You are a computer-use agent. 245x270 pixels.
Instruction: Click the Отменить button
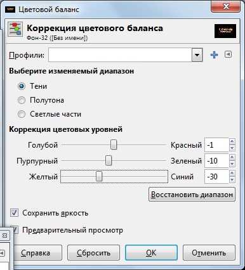point(209,253)
